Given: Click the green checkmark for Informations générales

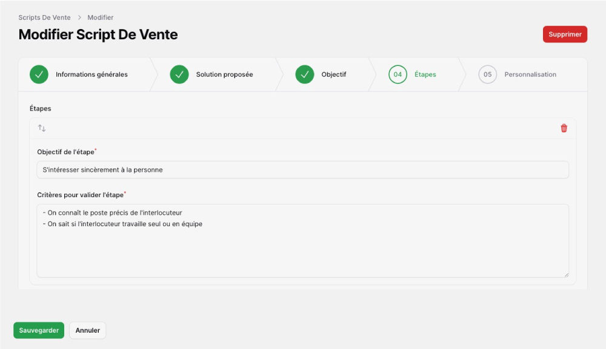Looking at the screenshot, I should point(39,74).
